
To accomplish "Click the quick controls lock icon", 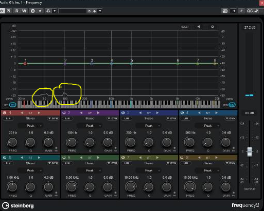I will [256, 11].
